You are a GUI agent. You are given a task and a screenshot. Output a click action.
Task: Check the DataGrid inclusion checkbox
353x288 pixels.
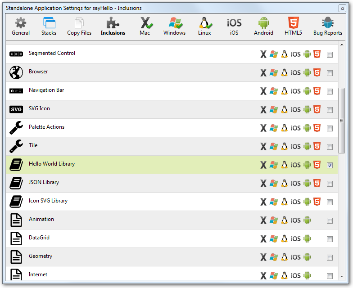[330, 239]
